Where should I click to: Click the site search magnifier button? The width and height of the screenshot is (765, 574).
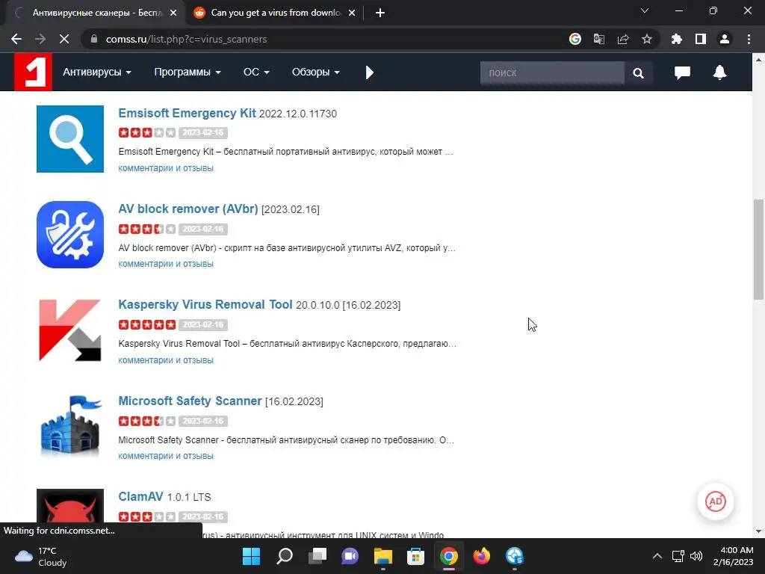tap(638, 72)
